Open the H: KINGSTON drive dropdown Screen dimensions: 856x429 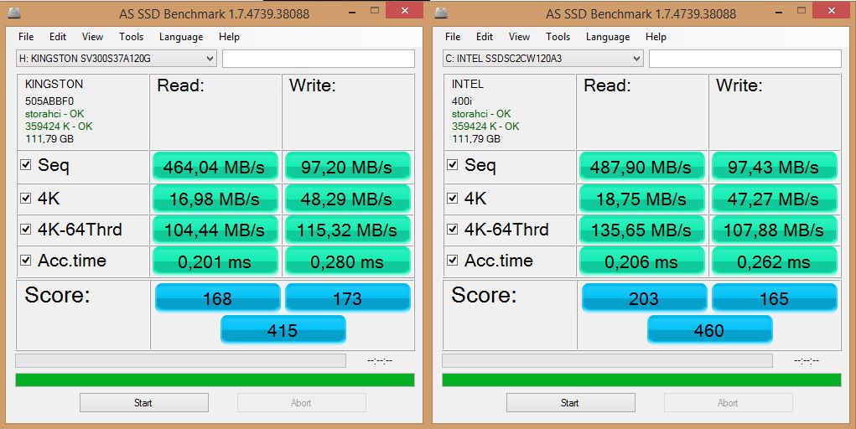pyautogui.click(x=117, y=59)
